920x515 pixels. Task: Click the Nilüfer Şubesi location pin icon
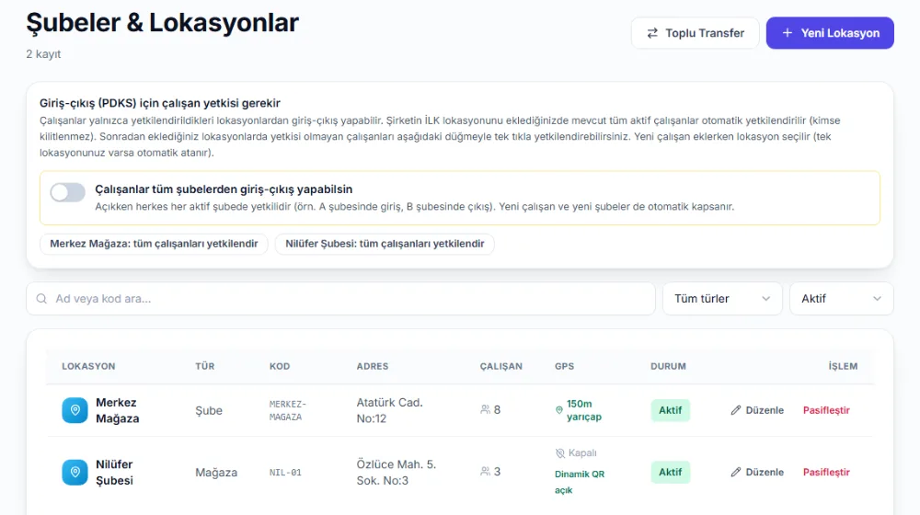point(75,472)
